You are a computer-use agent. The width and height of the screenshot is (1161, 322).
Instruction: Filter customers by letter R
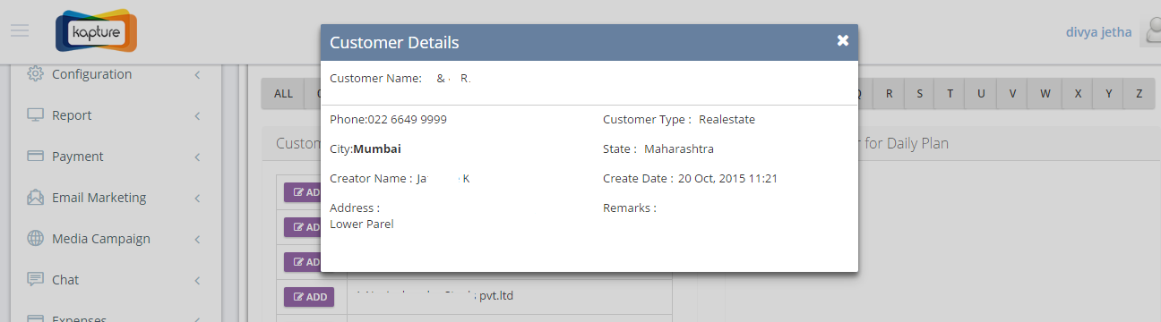889,94
